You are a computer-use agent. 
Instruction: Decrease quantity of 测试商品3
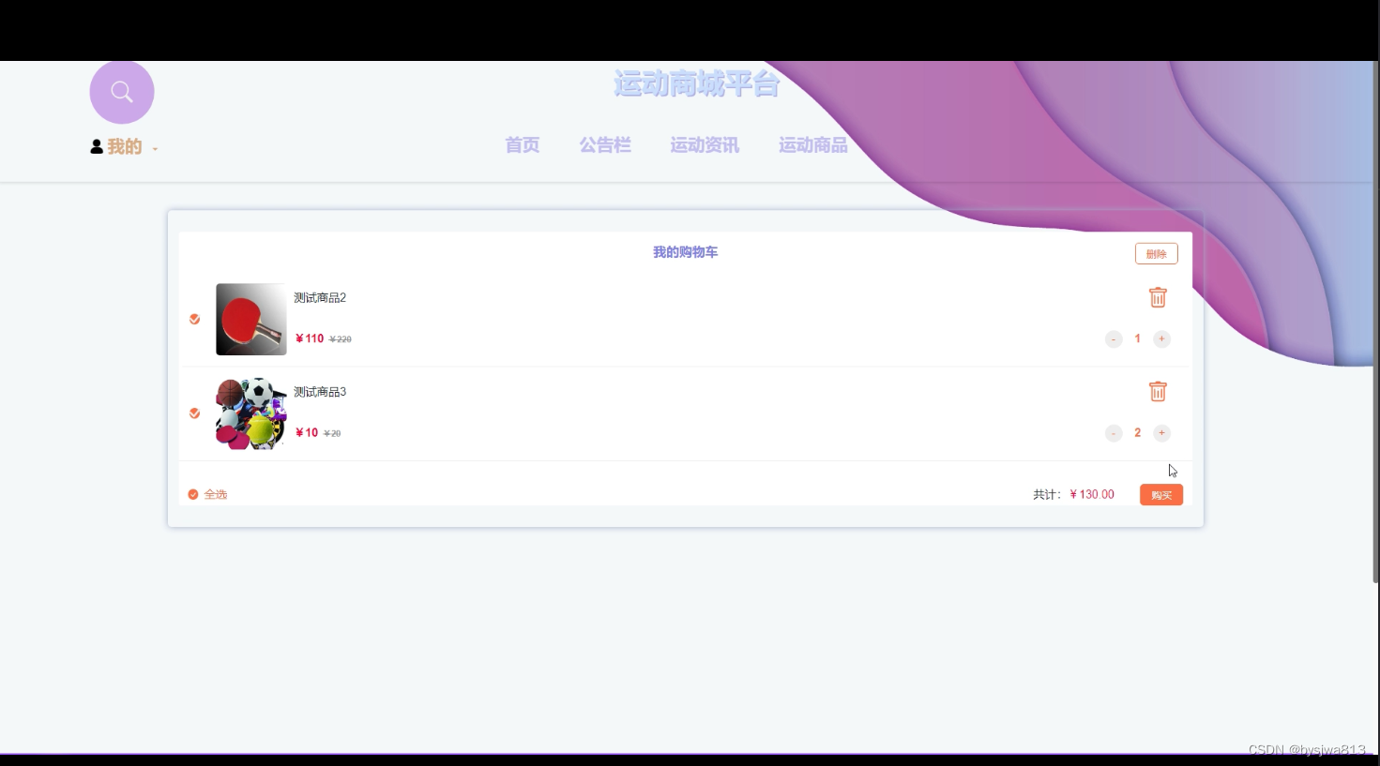[x=1114, y=432]
